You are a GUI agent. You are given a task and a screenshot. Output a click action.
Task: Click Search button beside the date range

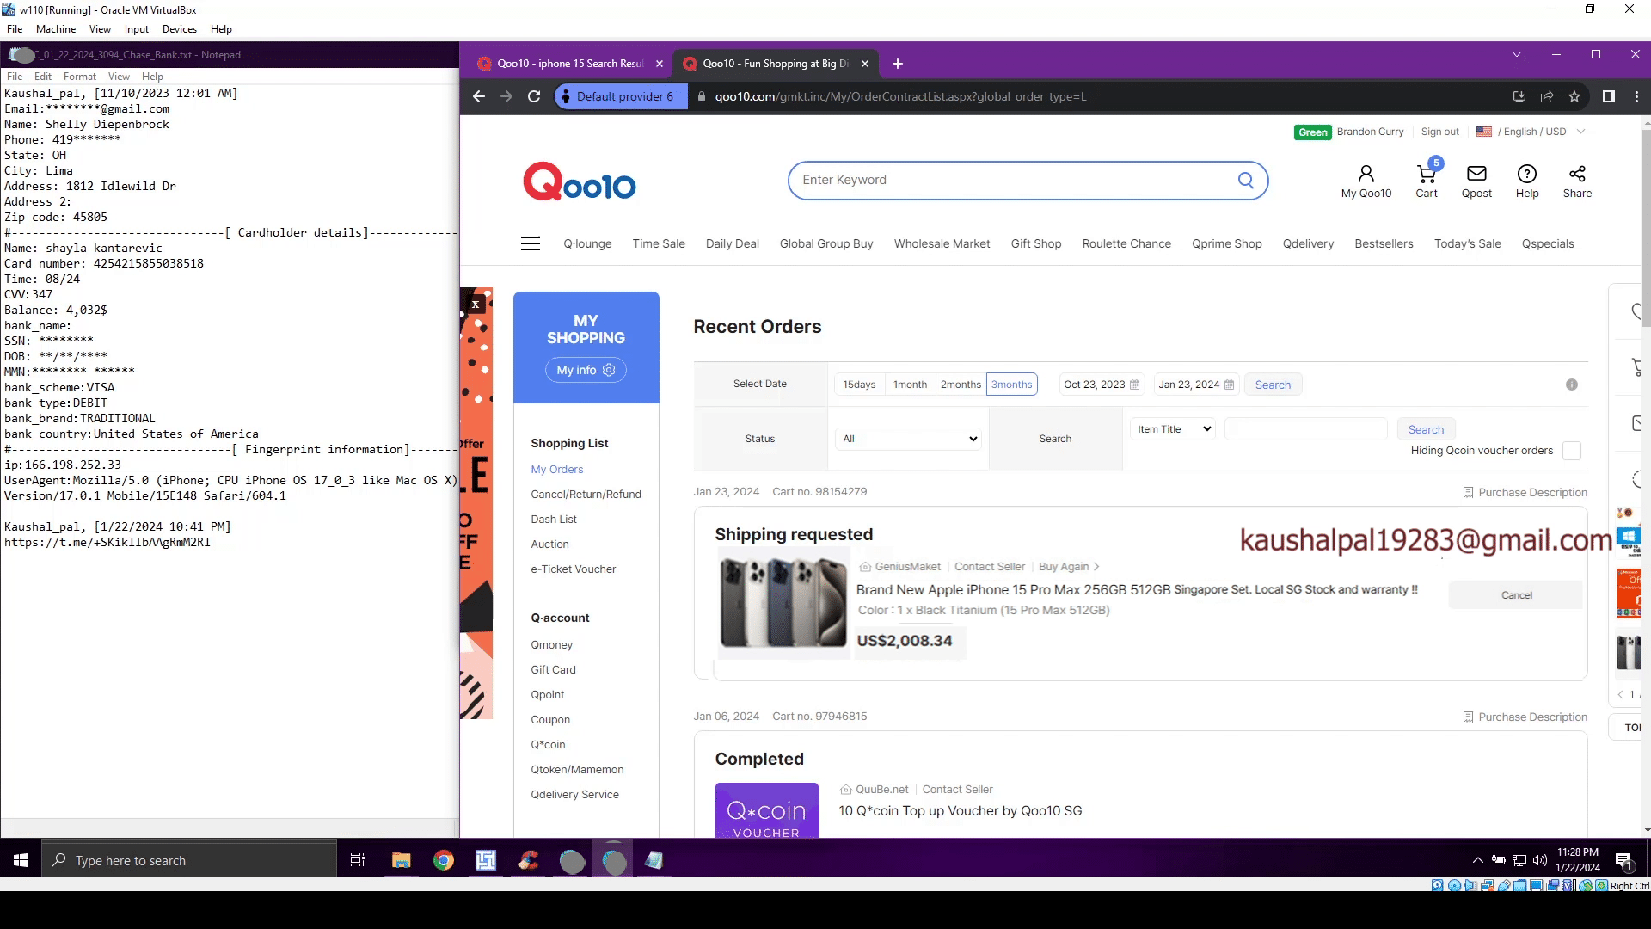coord(1272,385)
